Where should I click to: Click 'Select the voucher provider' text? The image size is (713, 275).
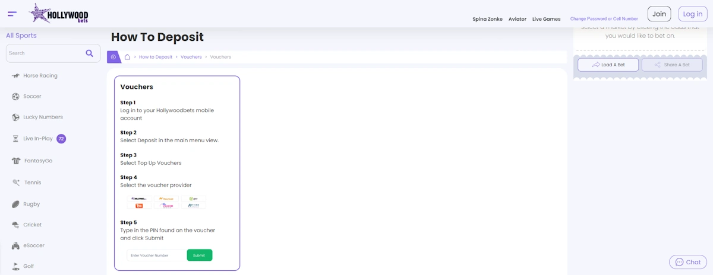coord(156,186)
